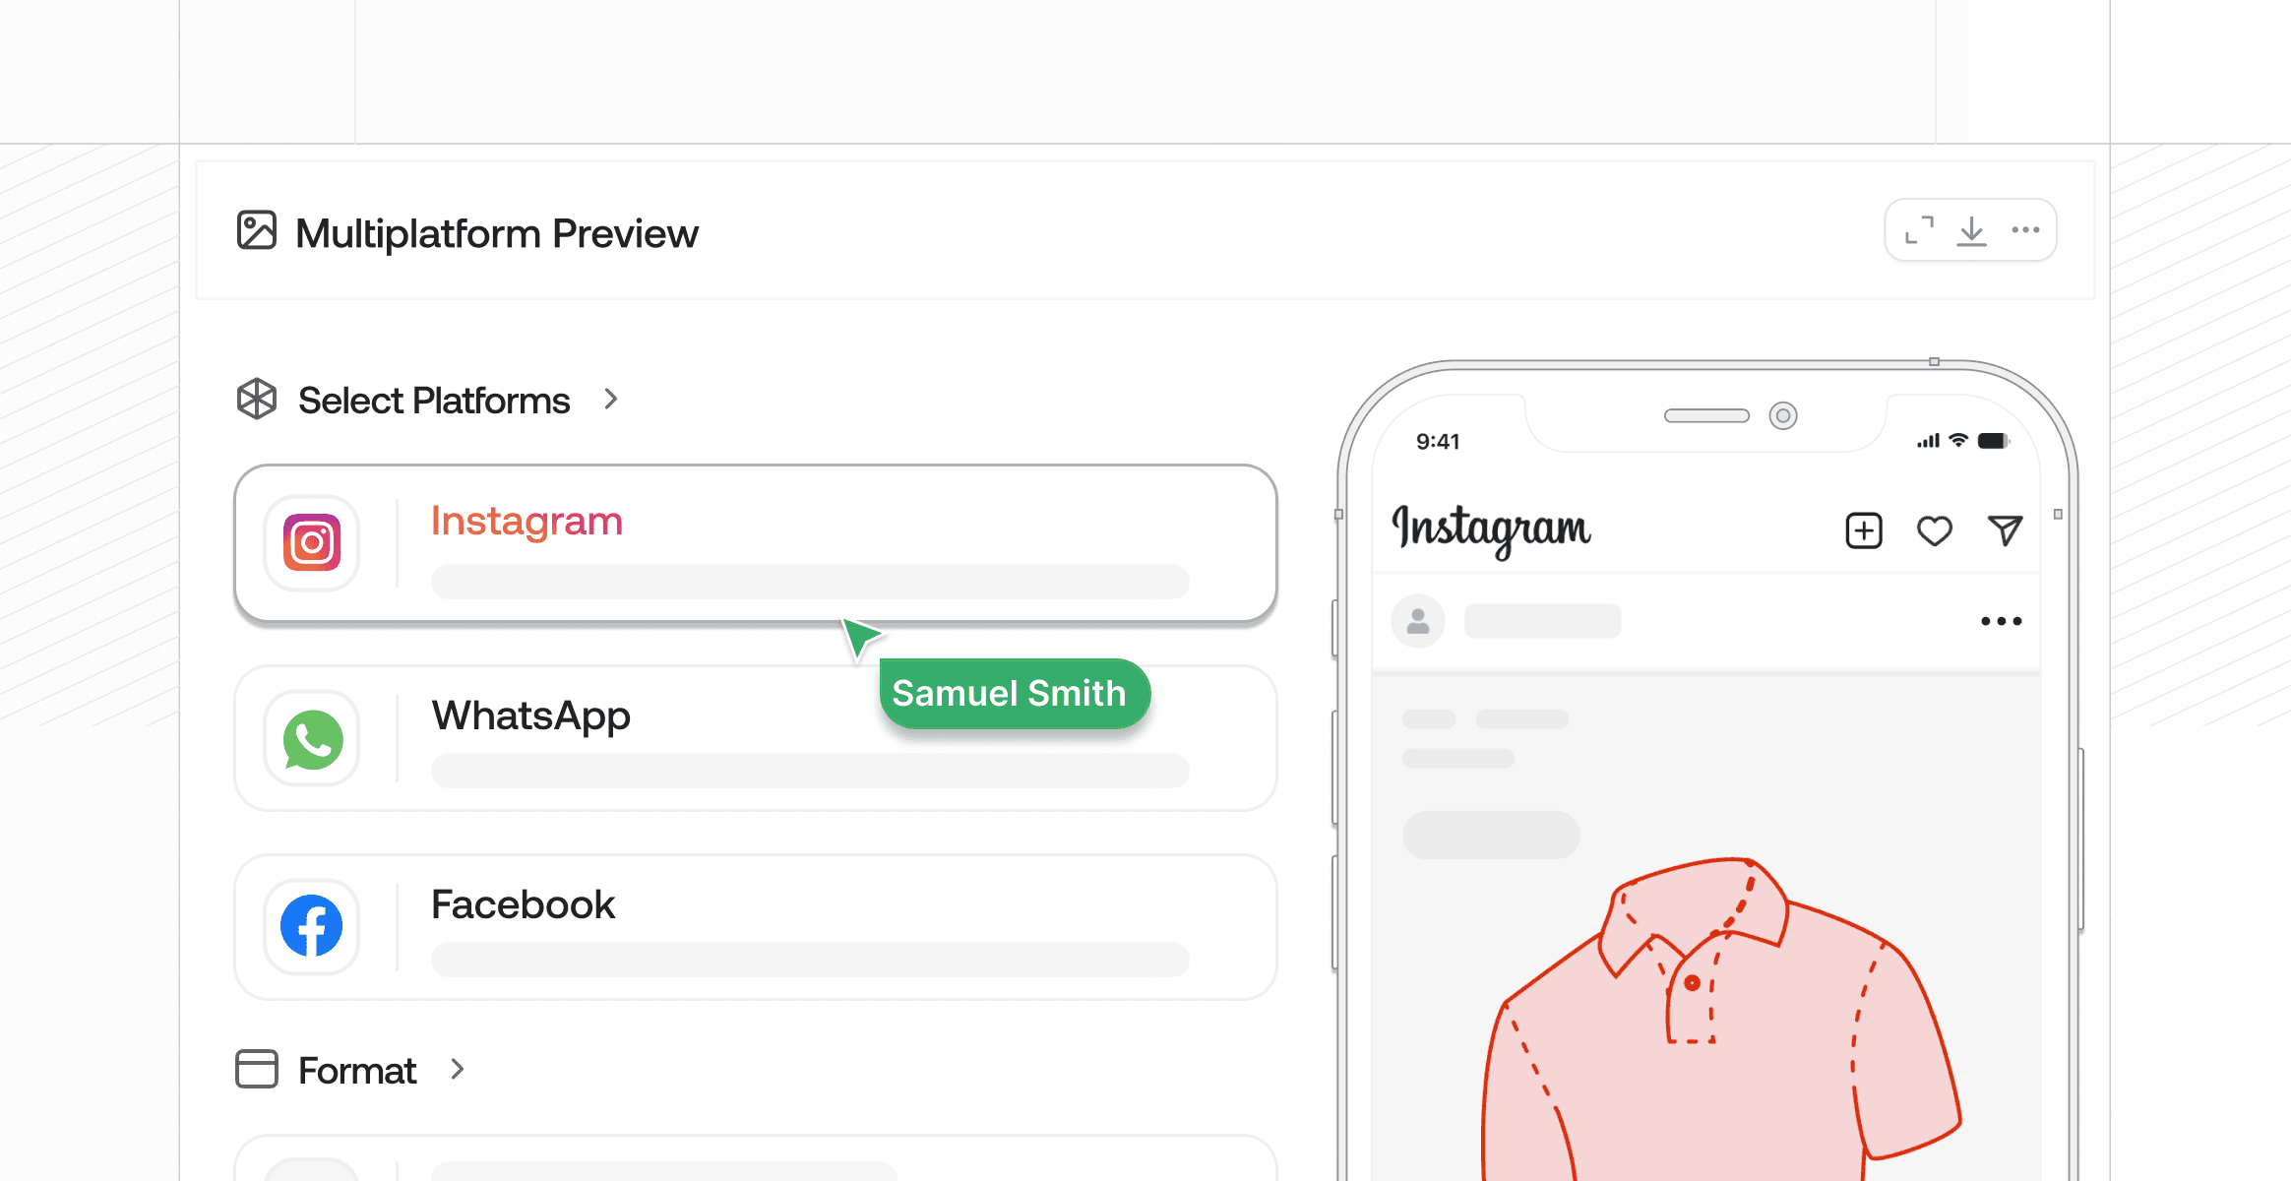
Task: Click the Instagram create post icon
Action: (x=1859, y=531)
